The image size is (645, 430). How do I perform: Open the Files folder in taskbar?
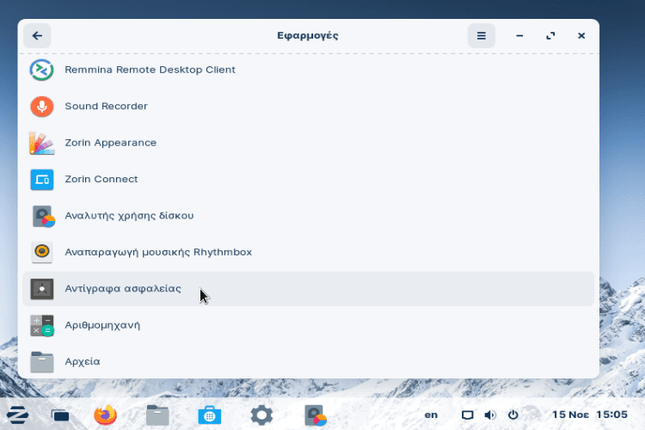click(x=157, y=415)
